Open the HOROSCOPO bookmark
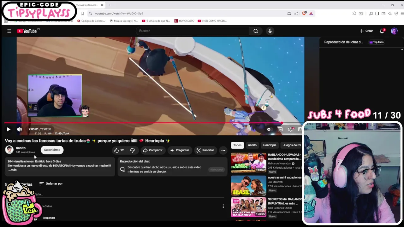The height and width of the screenshot is (227, 404). (x=184, y=21)
